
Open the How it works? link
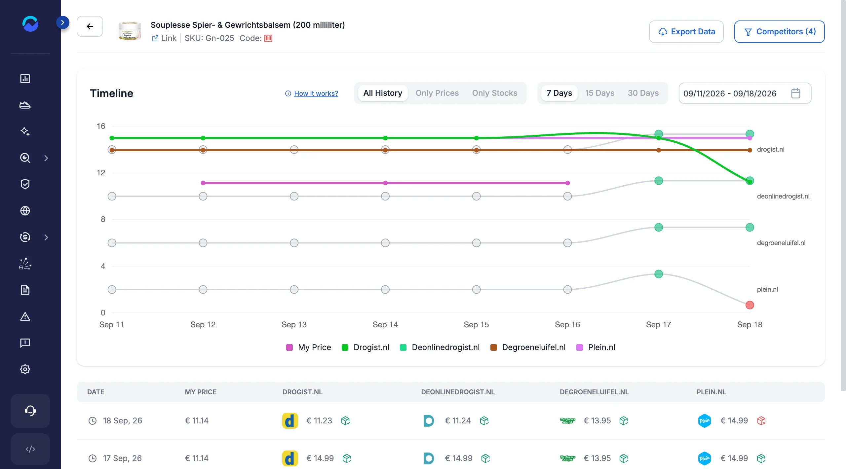pyautogui.click(x=316, y=93)
